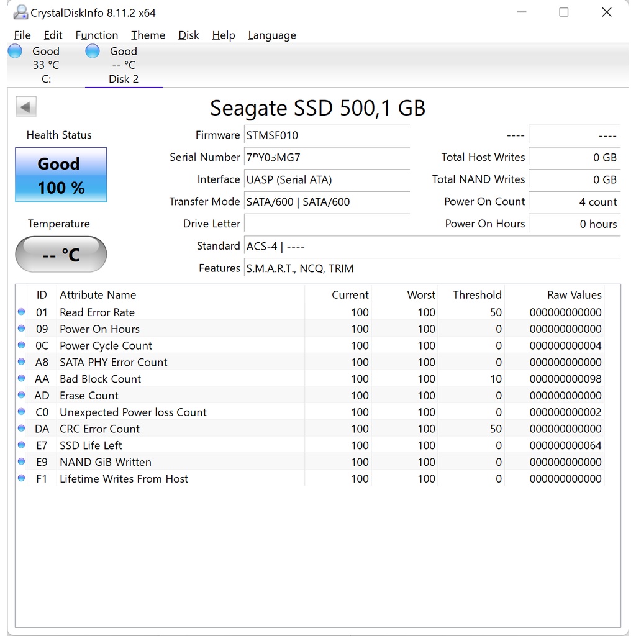Click the Power On Hours value 0 hours
This screenshot has height=636, width=636.
(x=575, y=224)
